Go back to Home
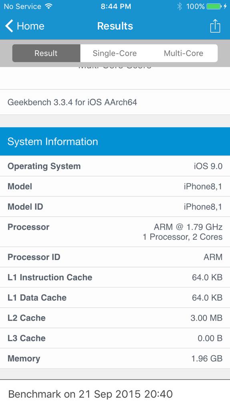The height and width of the screenshot is (410, 230). click(x=25, y=26)
